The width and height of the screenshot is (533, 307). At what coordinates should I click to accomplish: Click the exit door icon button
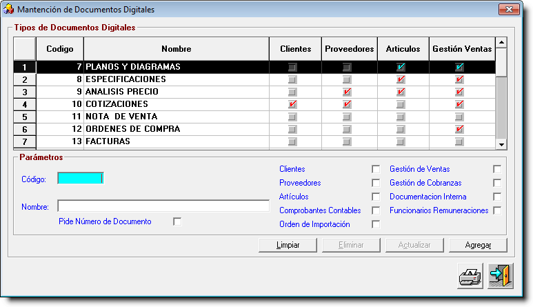click(501, 277)
